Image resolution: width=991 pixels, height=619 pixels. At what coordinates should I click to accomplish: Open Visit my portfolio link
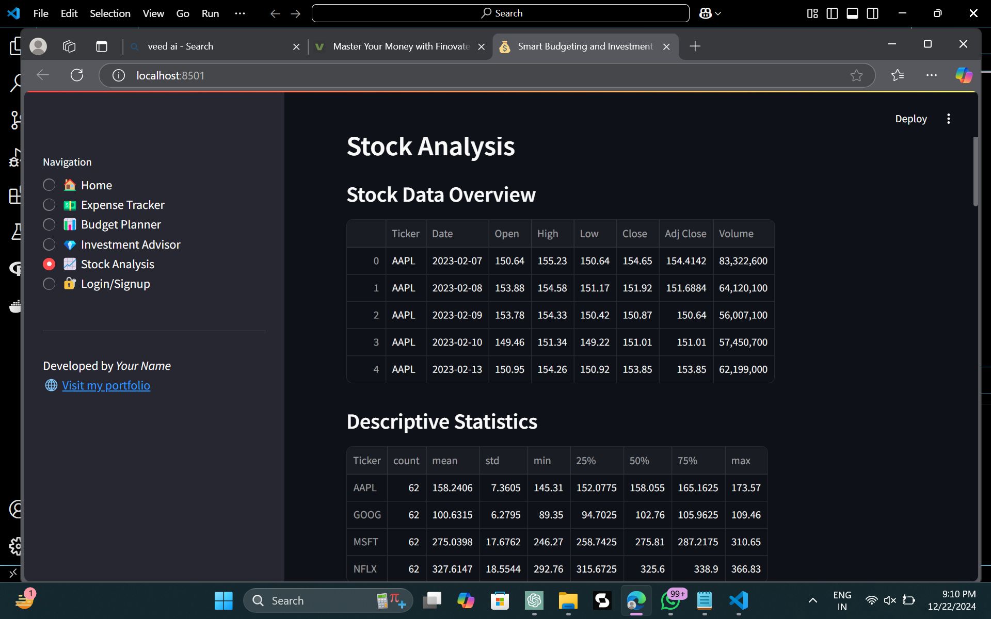click(x=106, y=385)
